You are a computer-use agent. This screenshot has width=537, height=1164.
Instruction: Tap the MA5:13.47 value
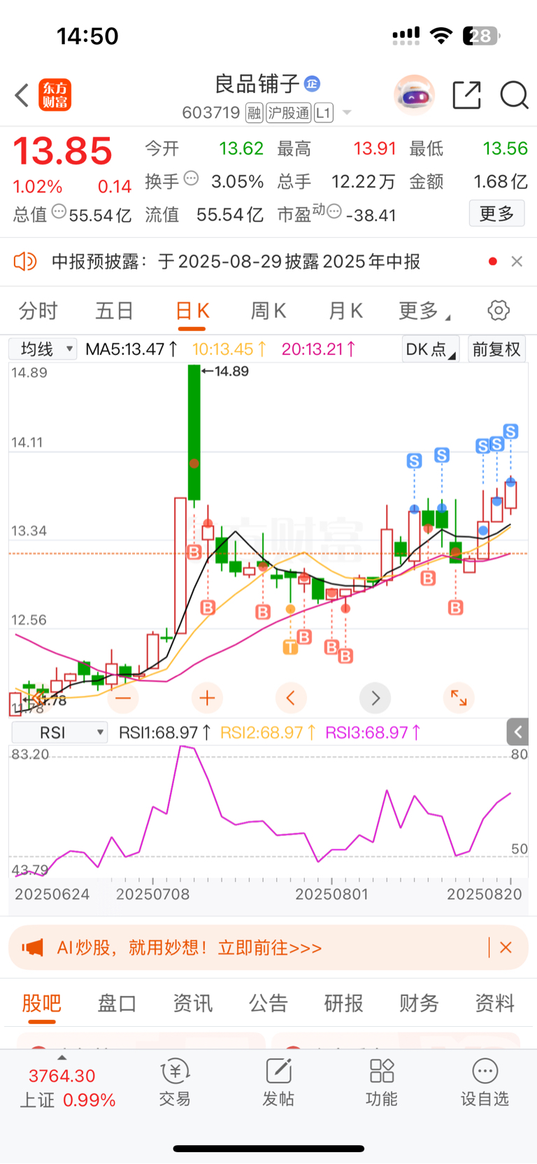(131, 349)
